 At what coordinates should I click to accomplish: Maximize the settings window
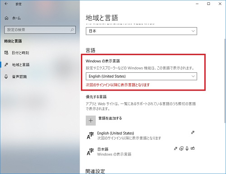208,4
